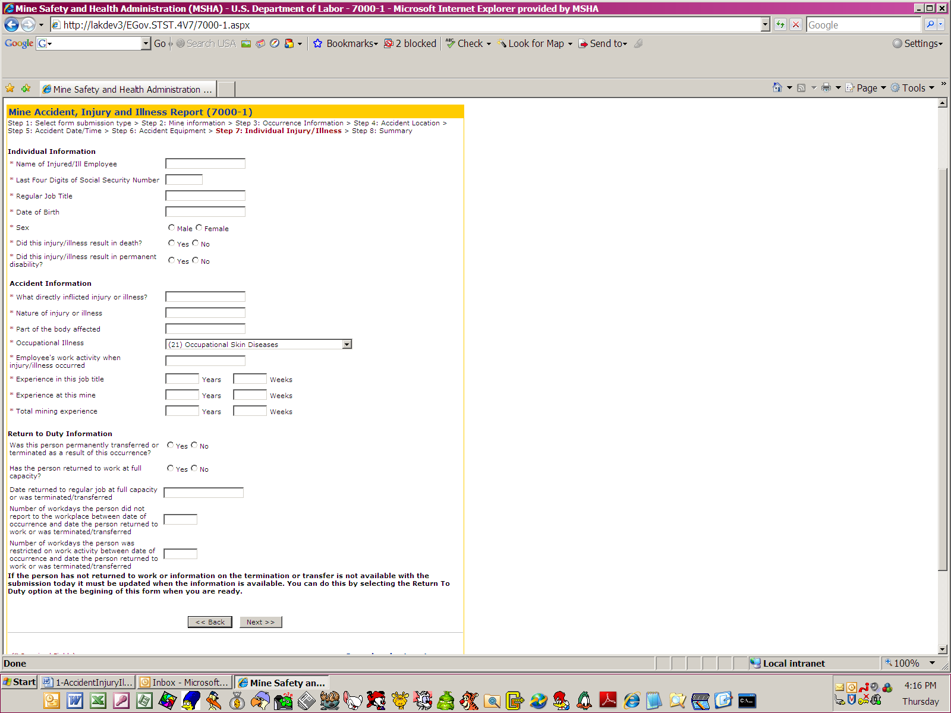Click the Google search magnifier icon

pos(930,24)
